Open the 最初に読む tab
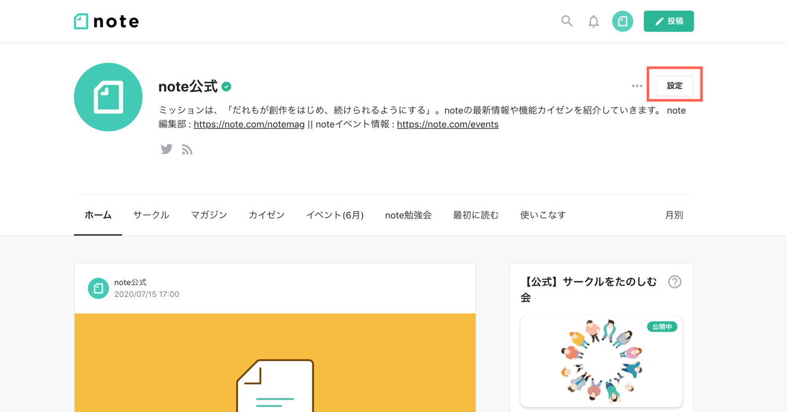This screenshot has width=787, height=412. pyautogui.click(x=476, y=215)
